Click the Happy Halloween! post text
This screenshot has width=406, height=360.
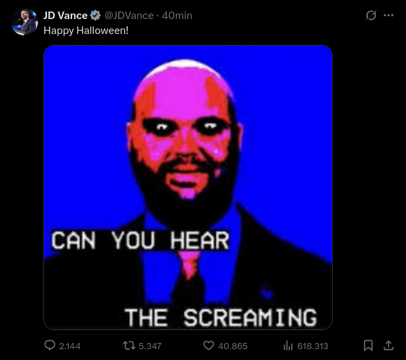[86, 31]
